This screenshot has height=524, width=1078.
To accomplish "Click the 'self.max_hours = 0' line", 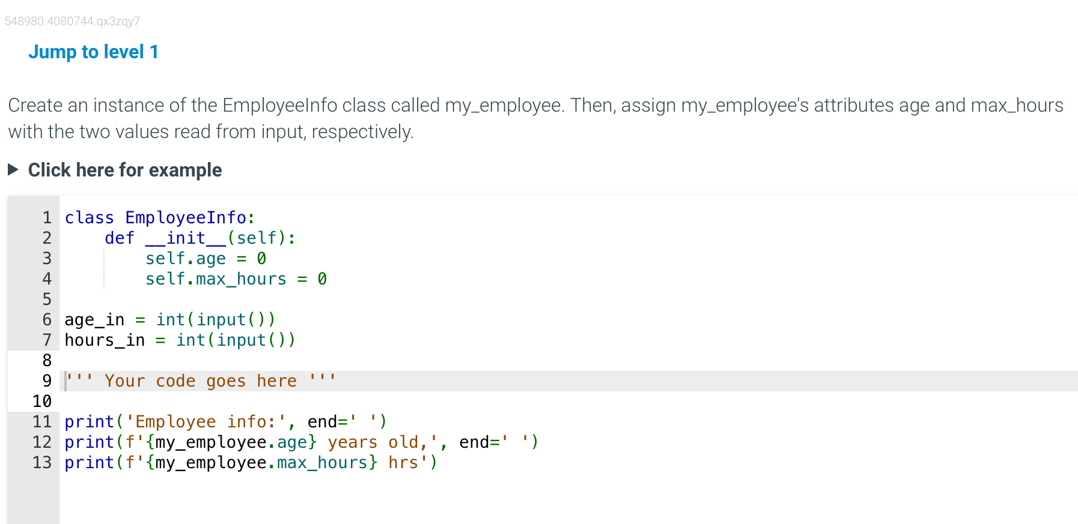I will click(236, 279).
